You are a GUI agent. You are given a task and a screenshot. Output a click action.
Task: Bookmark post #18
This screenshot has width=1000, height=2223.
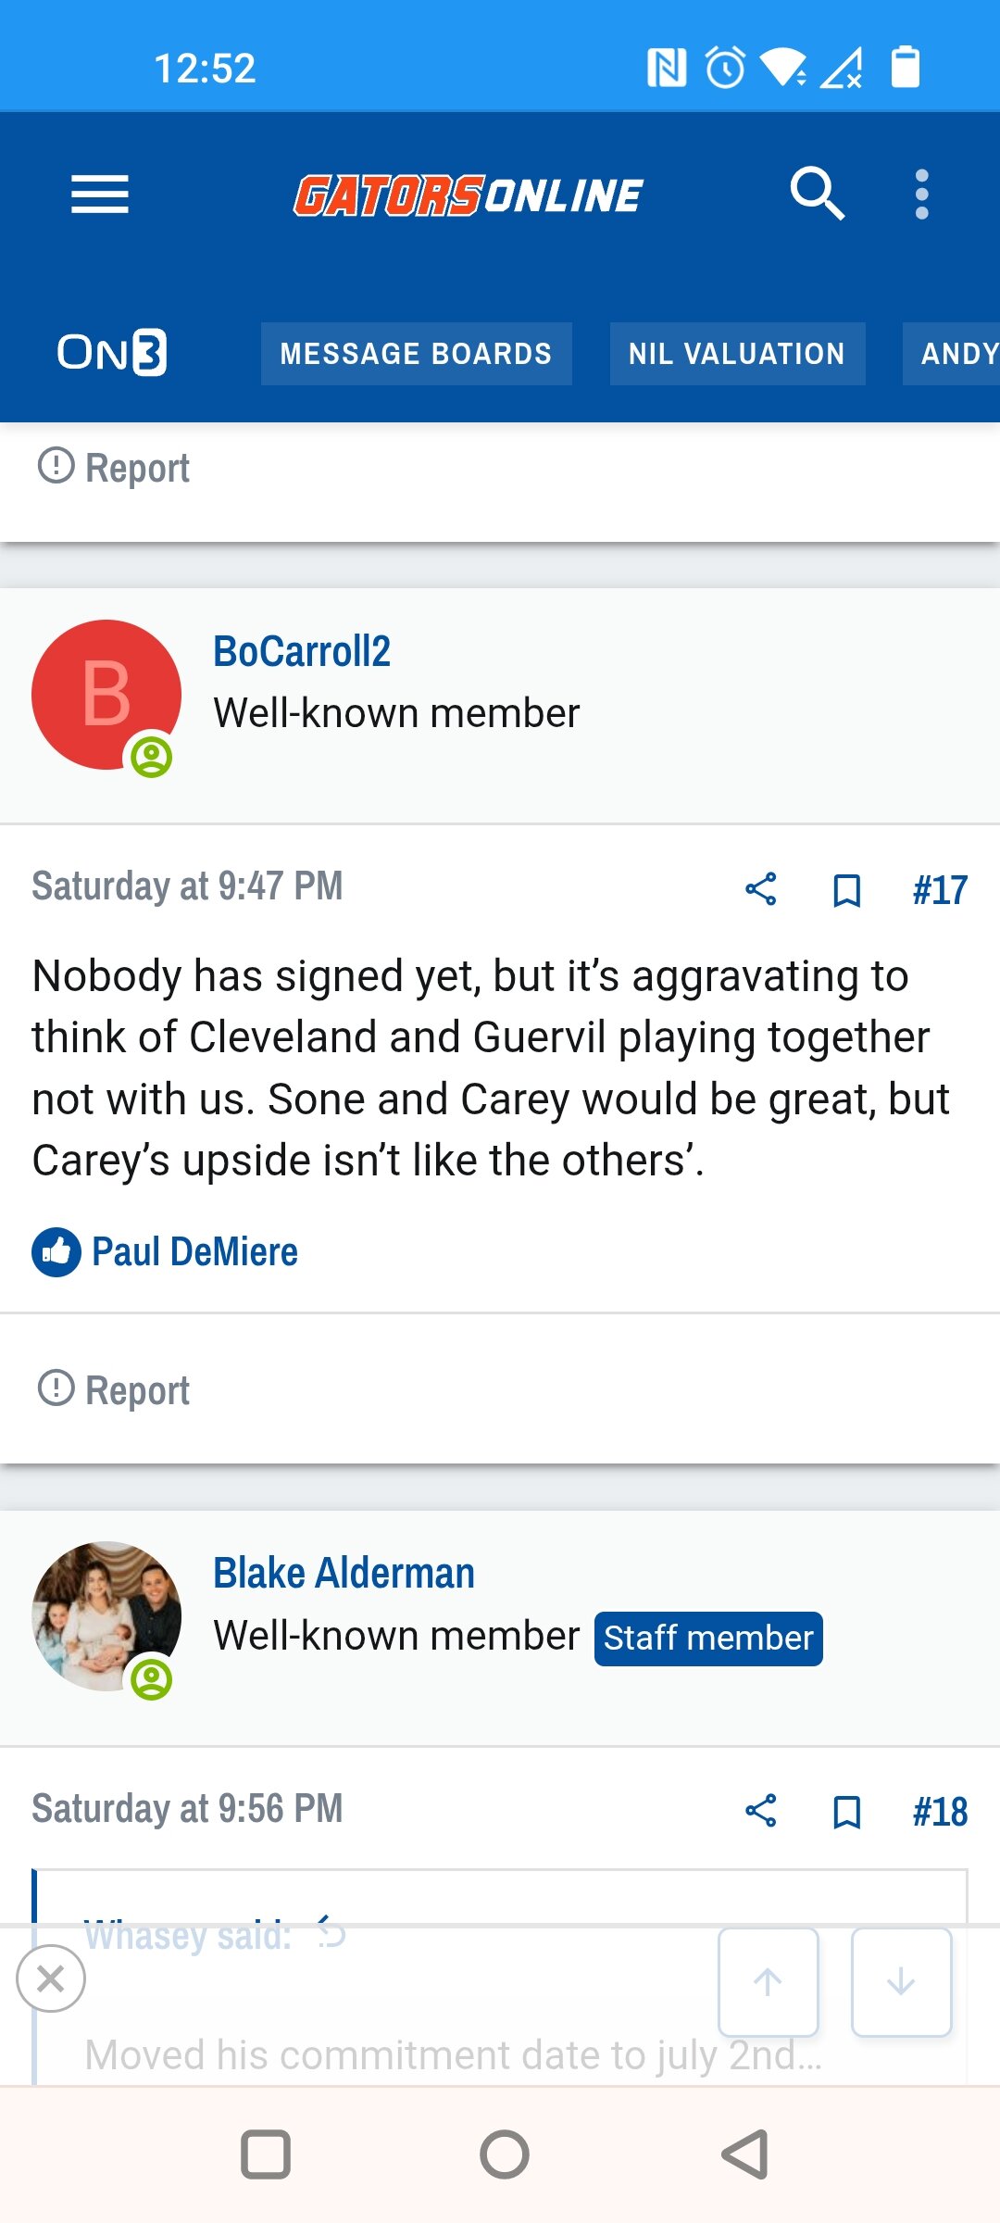coord(847,1812)
